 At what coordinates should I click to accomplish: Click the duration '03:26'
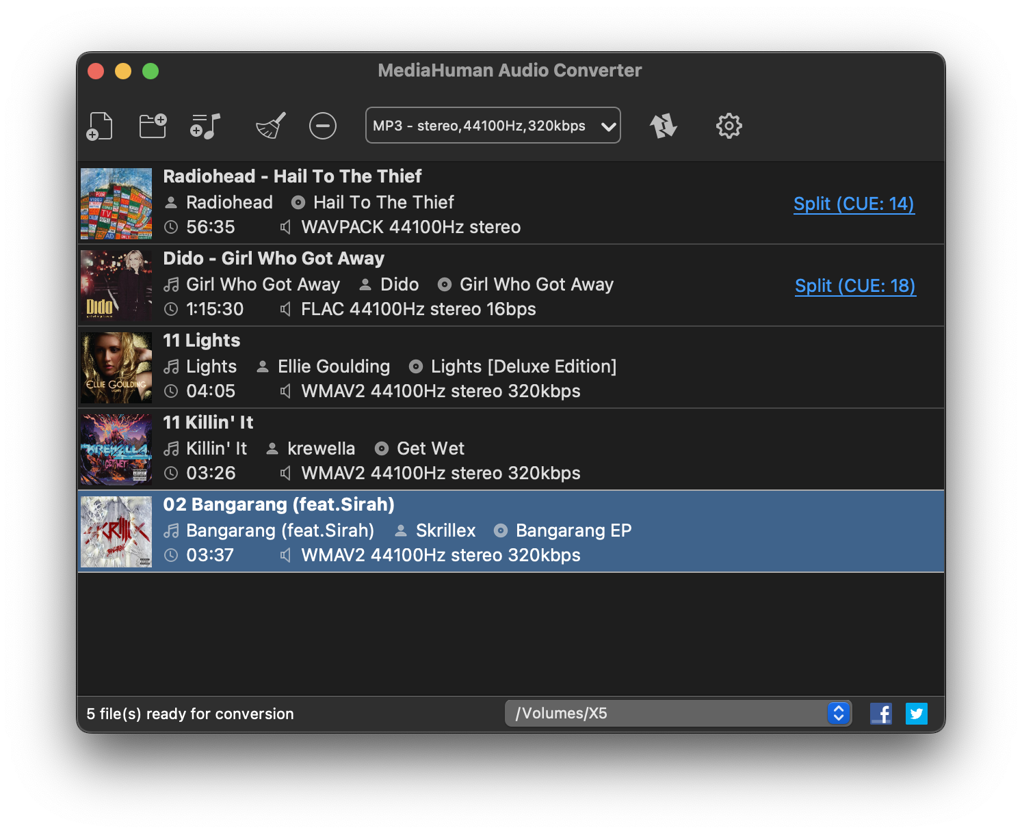click(210, 473)
